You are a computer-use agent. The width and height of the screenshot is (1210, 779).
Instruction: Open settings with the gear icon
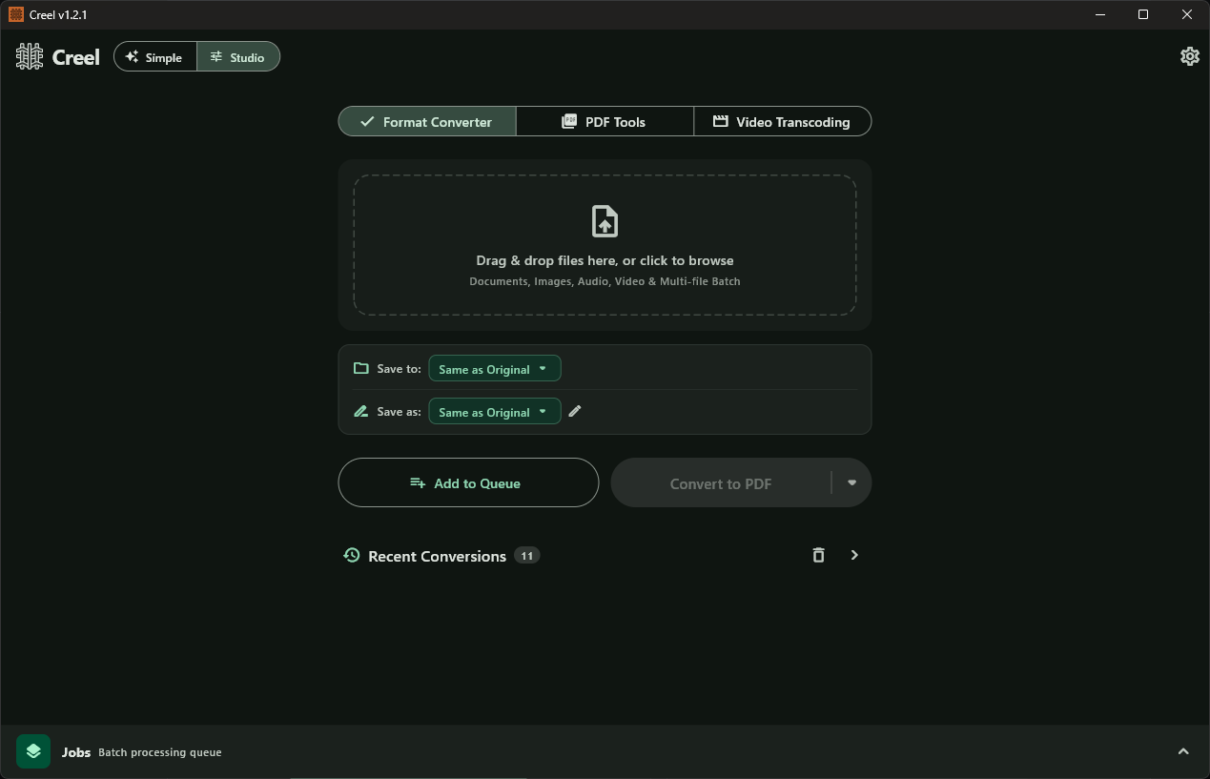pos(1189,56)
